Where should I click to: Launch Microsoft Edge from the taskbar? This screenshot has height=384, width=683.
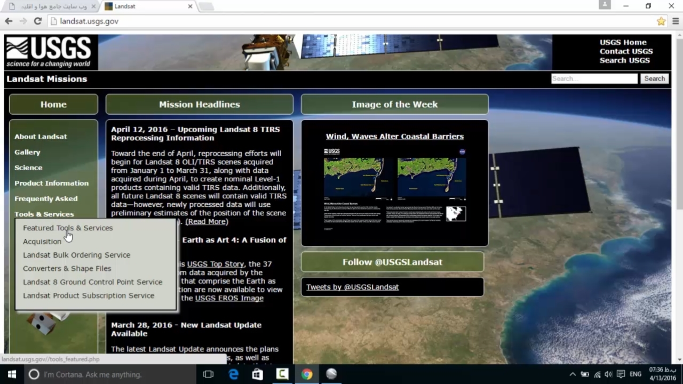click(233, 374)
